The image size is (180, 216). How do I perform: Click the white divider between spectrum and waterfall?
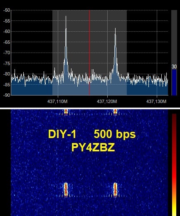(90, 108)
